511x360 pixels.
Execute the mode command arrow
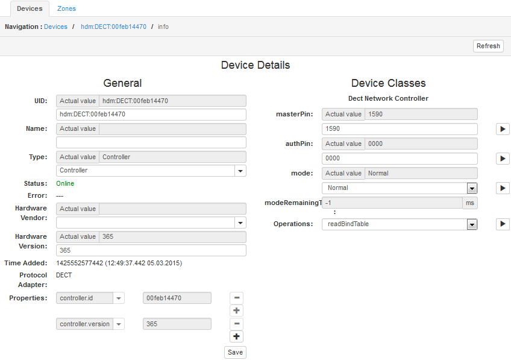click(502, 188)
